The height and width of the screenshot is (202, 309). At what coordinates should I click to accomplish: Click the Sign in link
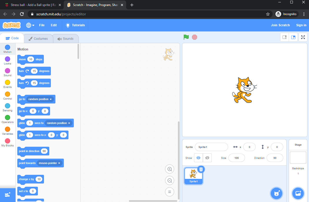click(x=301, y=25)
